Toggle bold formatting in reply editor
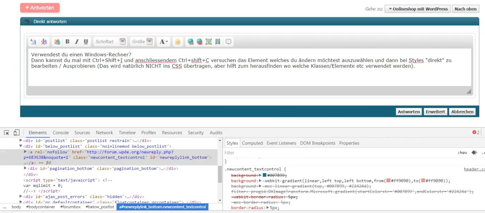This screenshot has width=485, height=213. click(67, 42)
